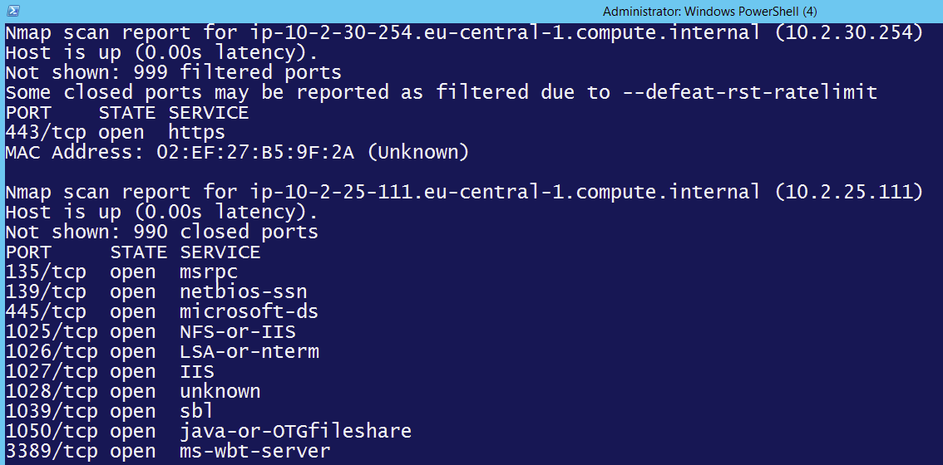This screenshot has width=943, height=465.
Task: Click the 135/tcp port entry
Action: click(46, 272)
